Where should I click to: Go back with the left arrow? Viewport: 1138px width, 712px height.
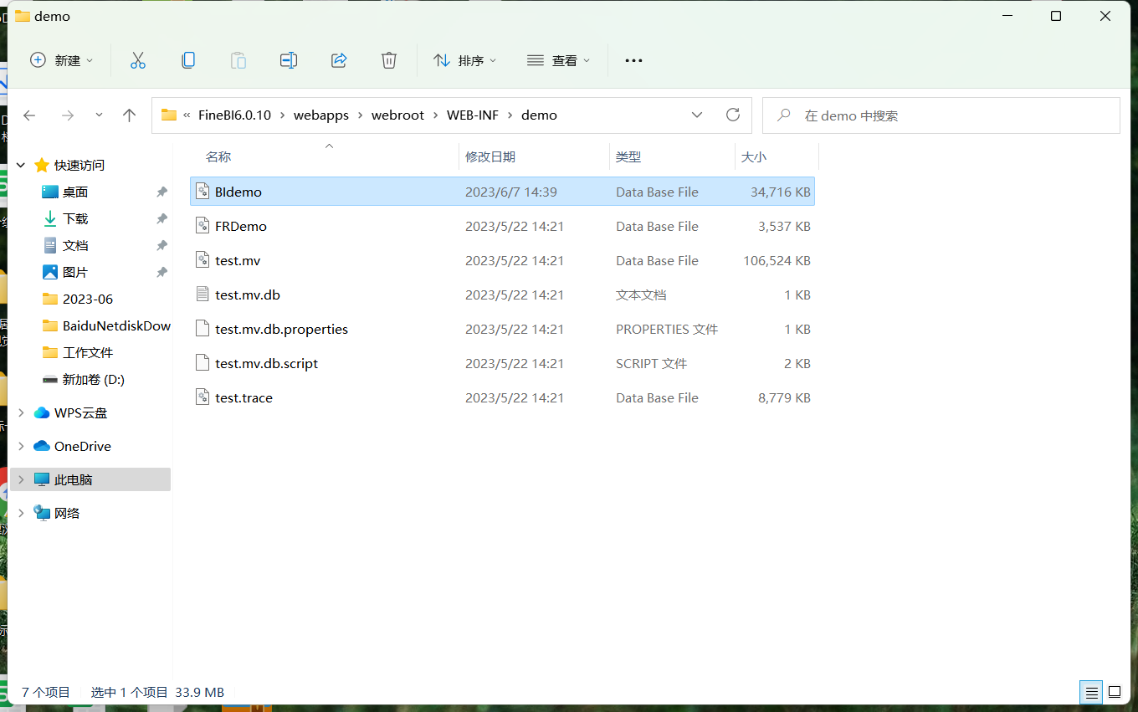point(29,115)
